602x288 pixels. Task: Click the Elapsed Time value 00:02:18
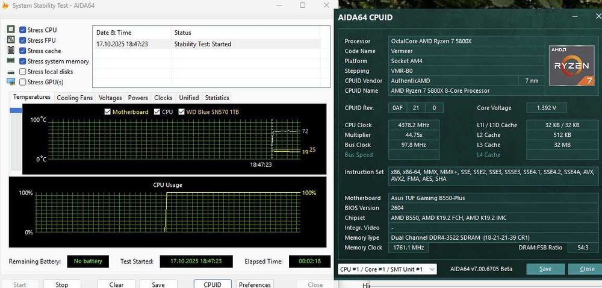[x=309, y=261]
